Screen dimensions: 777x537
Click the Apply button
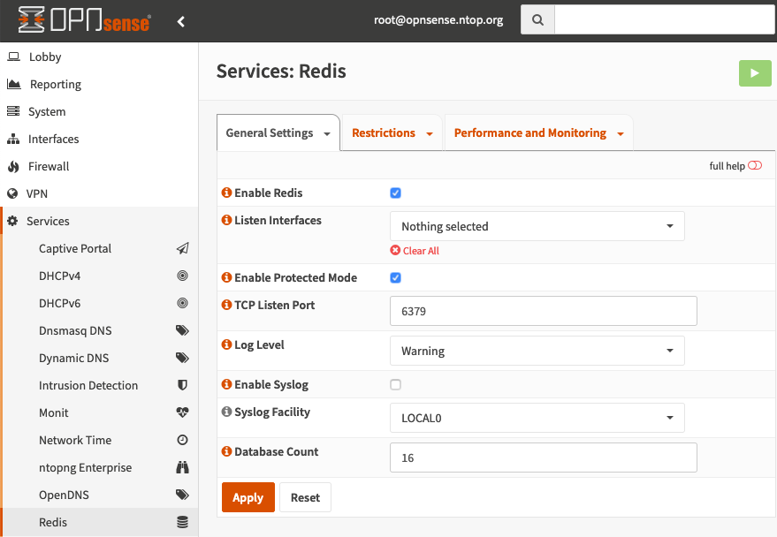click(x=248, y=497)
